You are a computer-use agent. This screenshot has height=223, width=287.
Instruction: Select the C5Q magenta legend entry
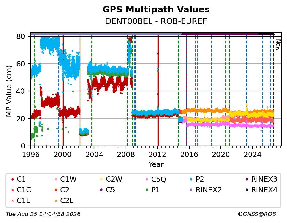pos(156,179)
